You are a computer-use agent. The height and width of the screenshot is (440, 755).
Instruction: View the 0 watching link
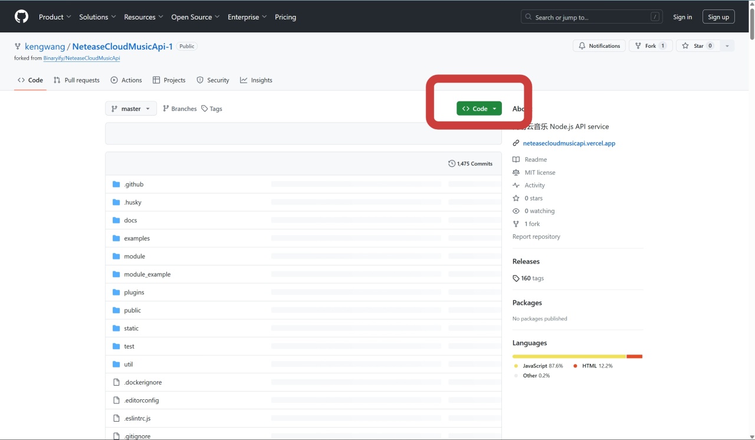[x=534, y=211]
